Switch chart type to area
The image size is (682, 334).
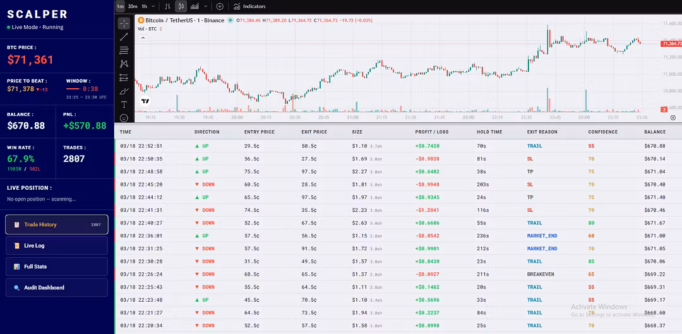click(x=195, y=6)
